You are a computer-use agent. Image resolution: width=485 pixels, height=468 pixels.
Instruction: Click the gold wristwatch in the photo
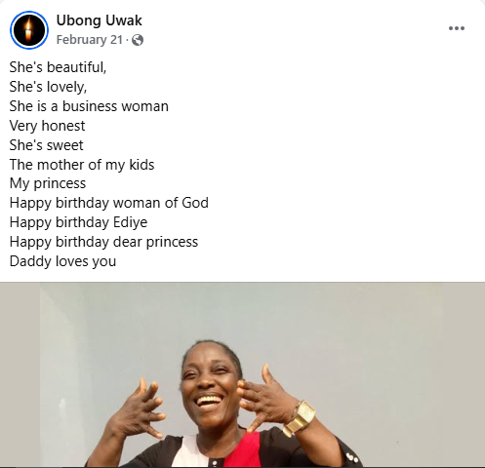[300, 418]
